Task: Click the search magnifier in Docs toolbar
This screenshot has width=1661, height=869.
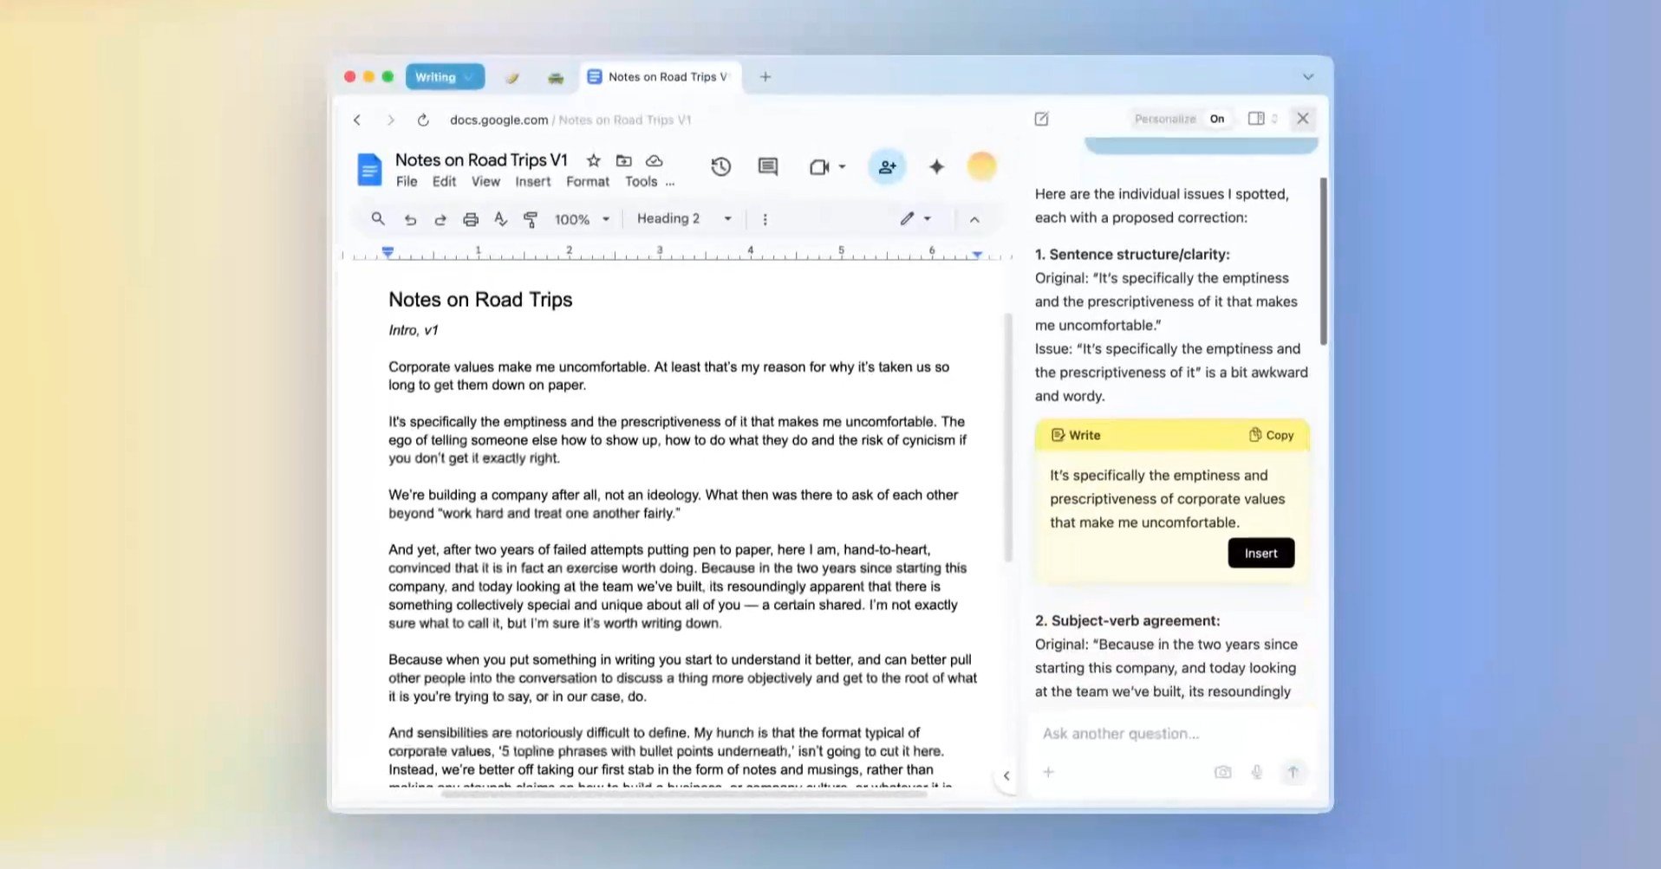Action: tap(378, 219)
